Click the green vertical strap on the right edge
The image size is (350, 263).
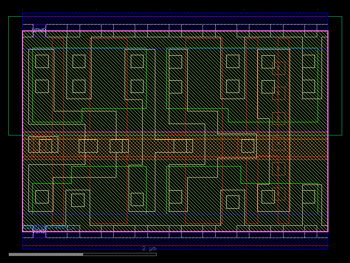318,88
